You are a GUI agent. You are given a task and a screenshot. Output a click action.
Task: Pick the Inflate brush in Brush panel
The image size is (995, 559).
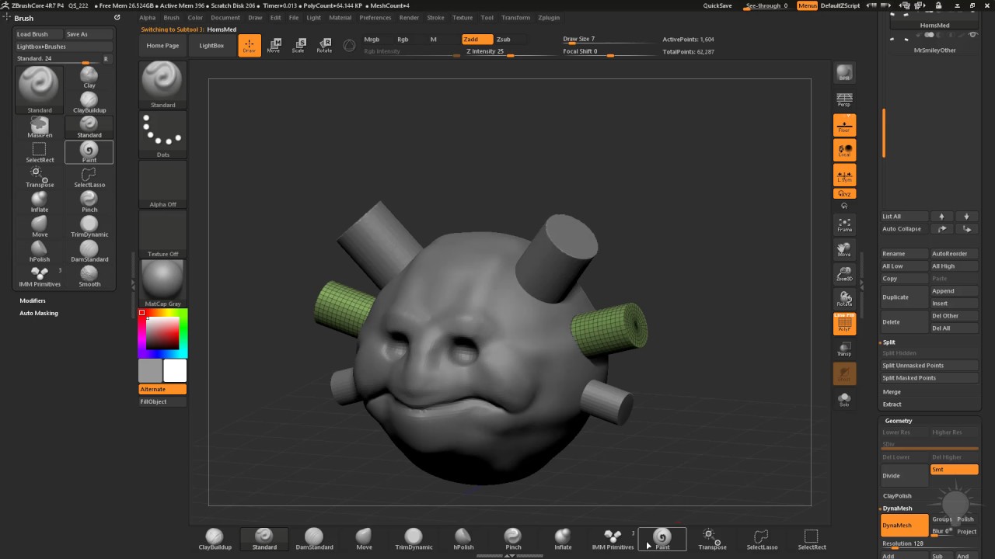coord(40,202)
